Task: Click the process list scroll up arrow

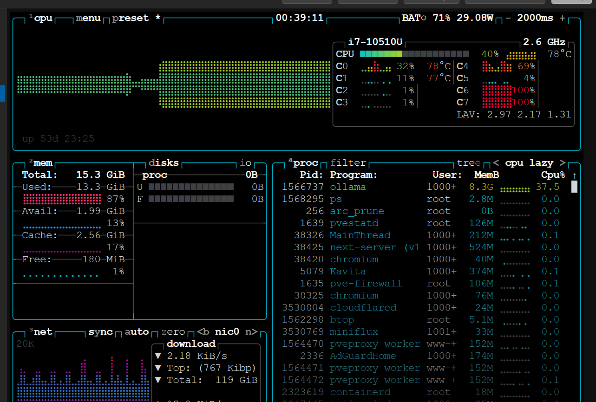Action: [x=575, y=175]
